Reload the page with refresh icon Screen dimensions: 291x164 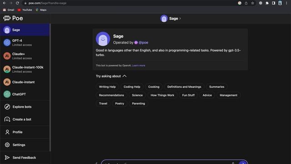pos(17,3)
